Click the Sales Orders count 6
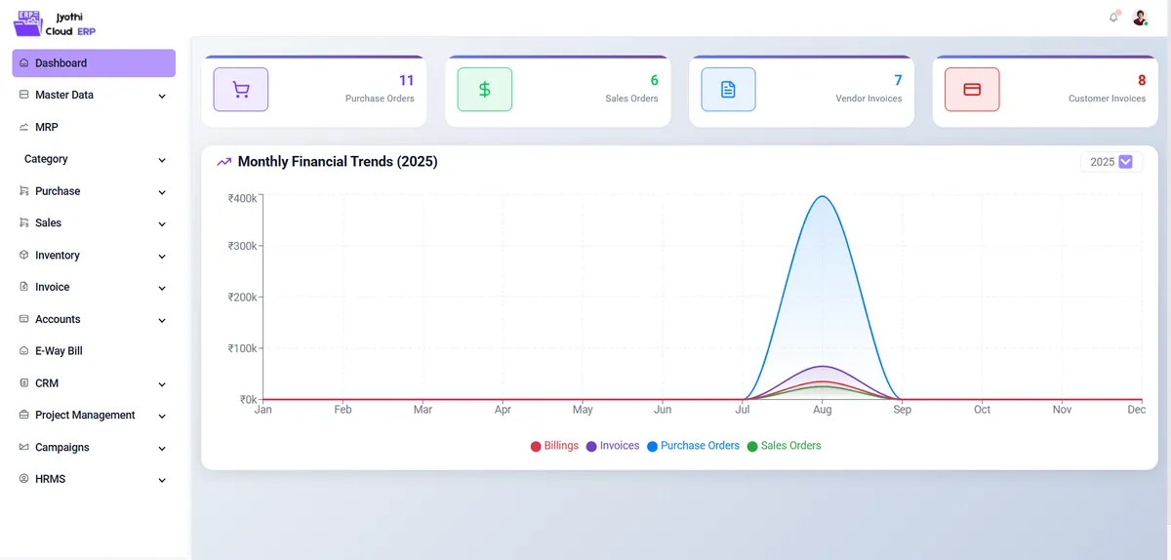This screenshot has width=1171, height=560. (x=654, y=81)
